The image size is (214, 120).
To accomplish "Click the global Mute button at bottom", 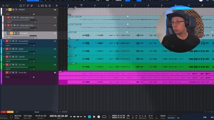I will [4, 112].
